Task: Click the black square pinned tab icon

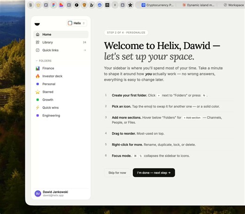Action: point(107,5)
